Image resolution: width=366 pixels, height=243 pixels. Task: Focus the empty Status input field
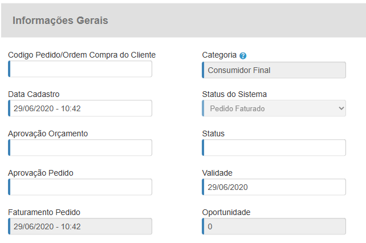tap(274, 148)
